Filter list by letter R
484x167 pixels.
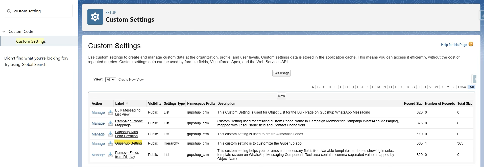click(x=408, y=87)
